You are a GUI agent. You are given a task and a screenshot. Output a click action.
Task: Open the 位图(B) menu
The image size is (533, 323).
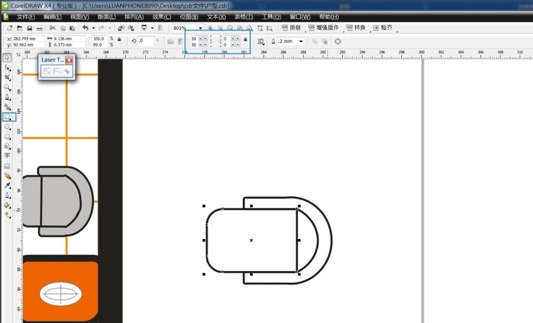189,16
